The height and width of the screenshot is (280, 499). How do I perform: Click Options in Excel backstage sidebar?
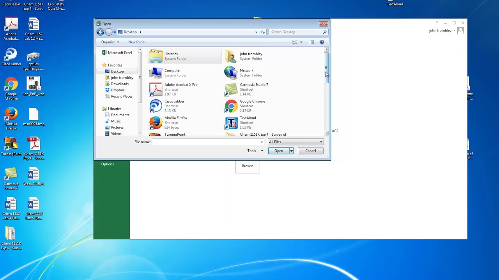tap(108, 164)
